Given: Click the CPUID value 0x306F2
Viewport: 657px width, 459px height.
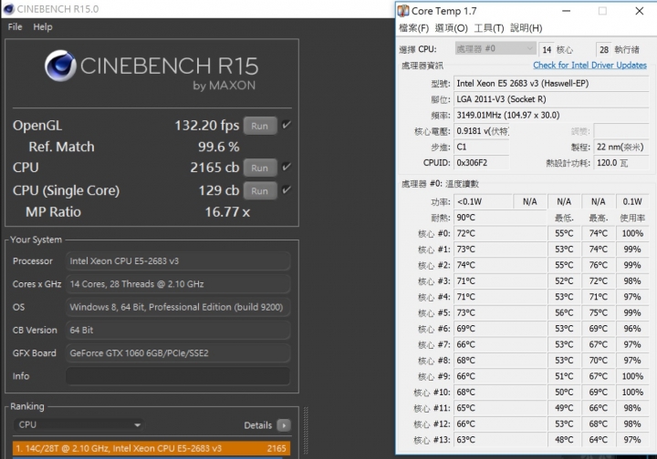Looking at the screenshot, I should [x=482, y=163].
